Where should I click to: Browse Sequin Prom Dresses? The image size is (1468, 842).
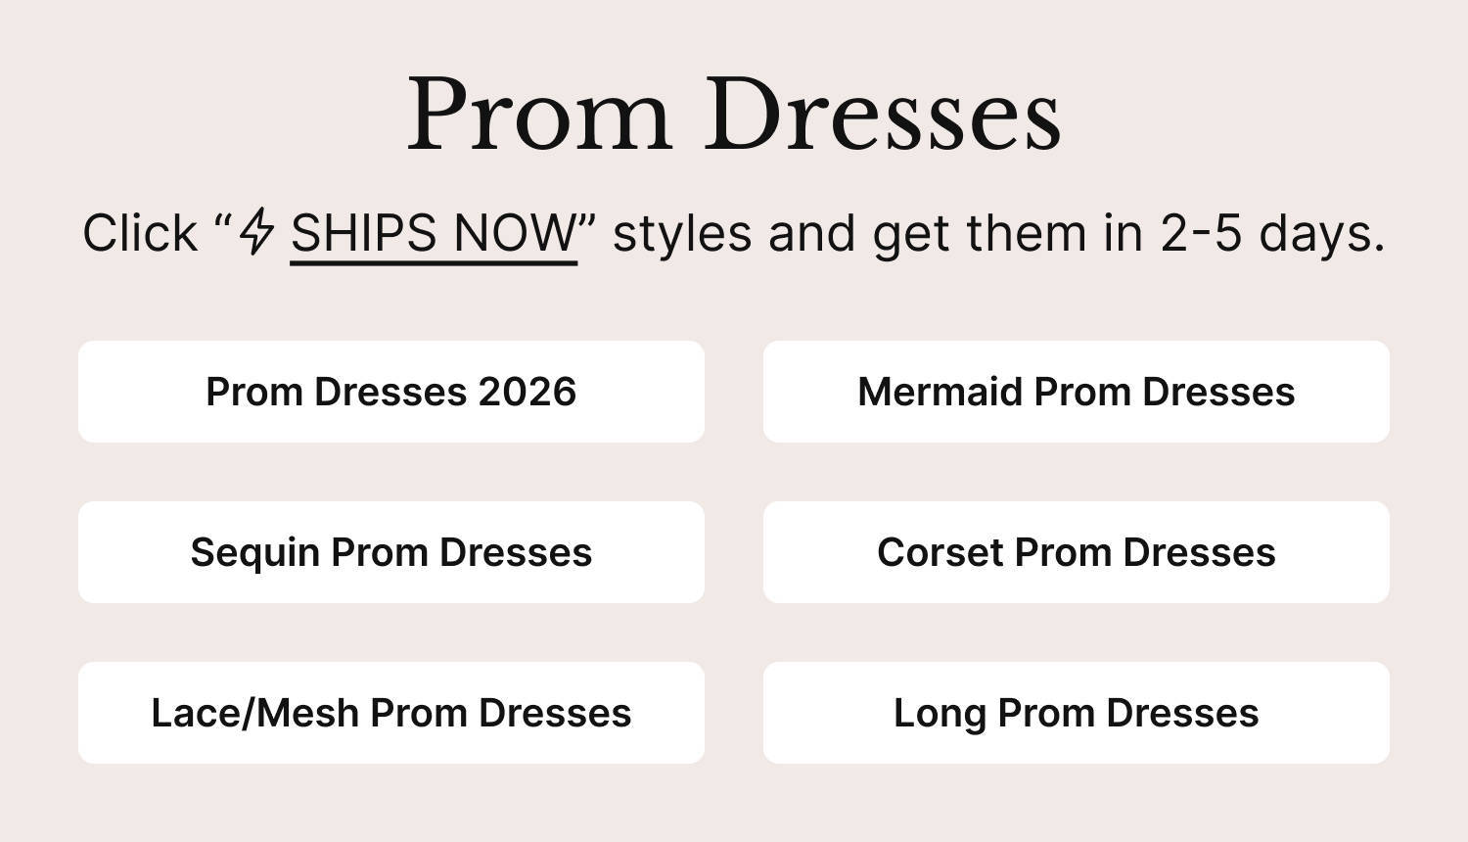pyautogui.click(x=390, y=552)
